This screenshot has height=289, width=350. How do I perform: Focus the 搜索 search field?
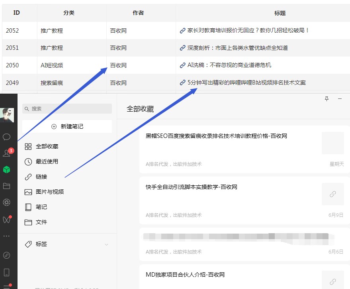coord(67,109)
